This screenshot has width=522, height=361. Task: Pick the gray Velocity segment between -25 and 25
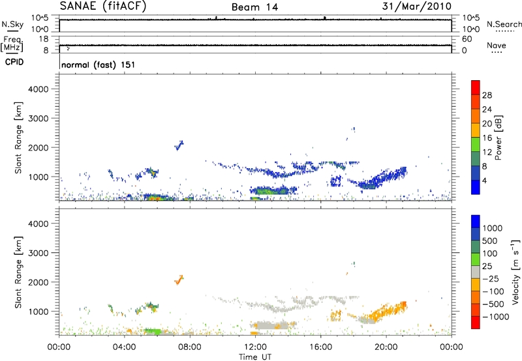click(x=476, y=272)
